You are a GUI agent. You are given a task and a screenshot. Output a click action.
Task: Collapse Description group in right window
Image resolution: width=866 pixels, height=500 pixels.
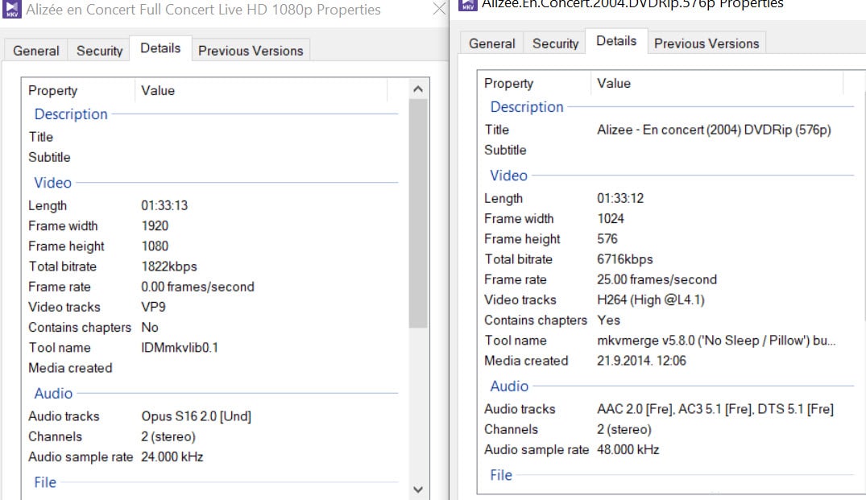526,107
